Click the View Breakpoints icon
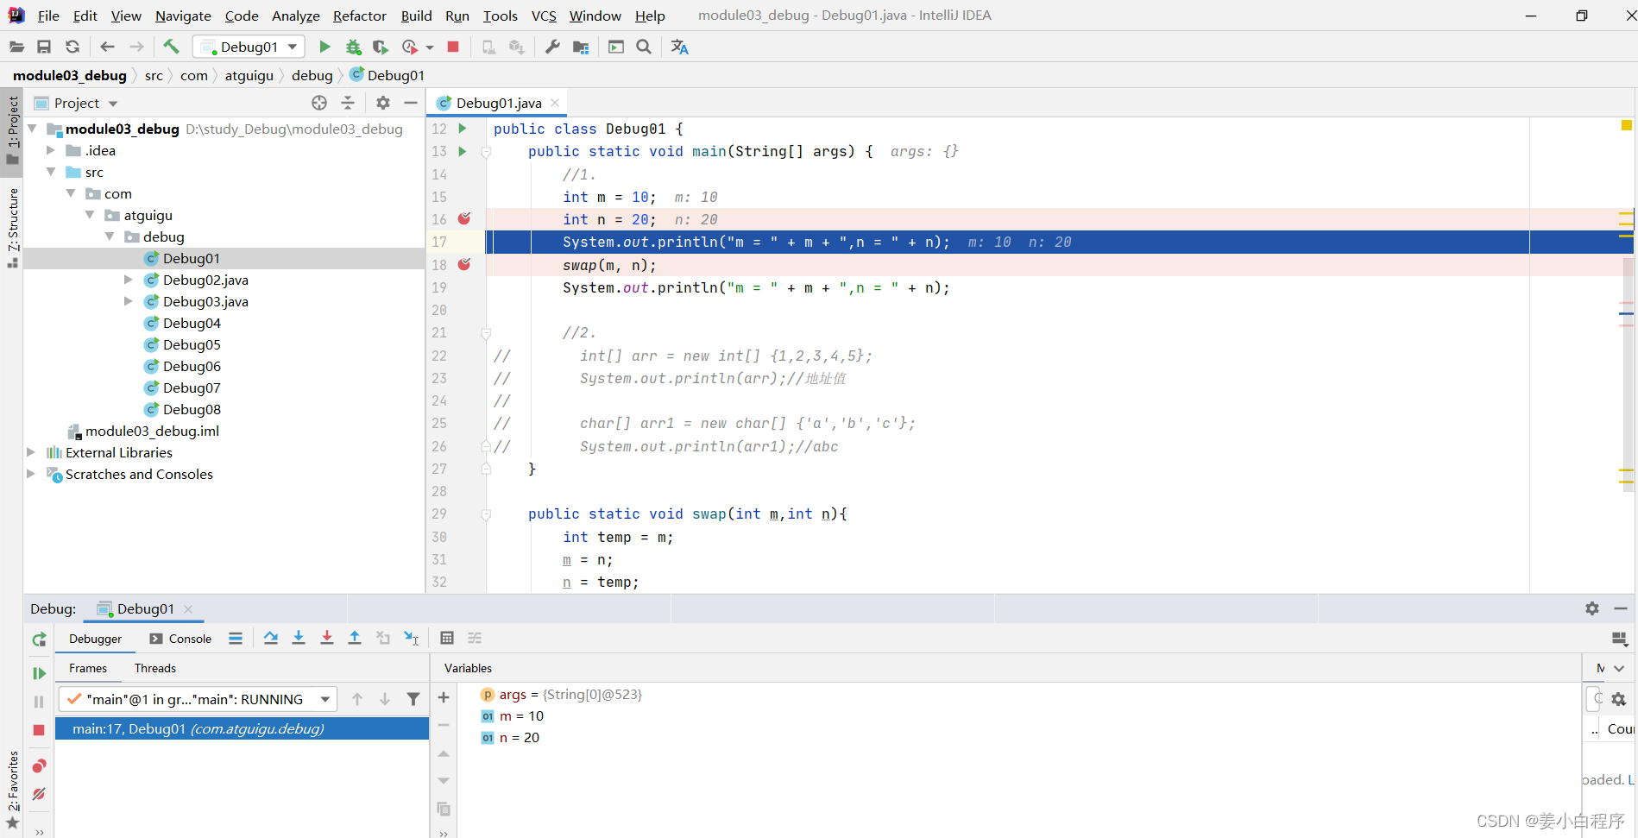Screen dimensions: 1638x838 click(x=39, y=766)
